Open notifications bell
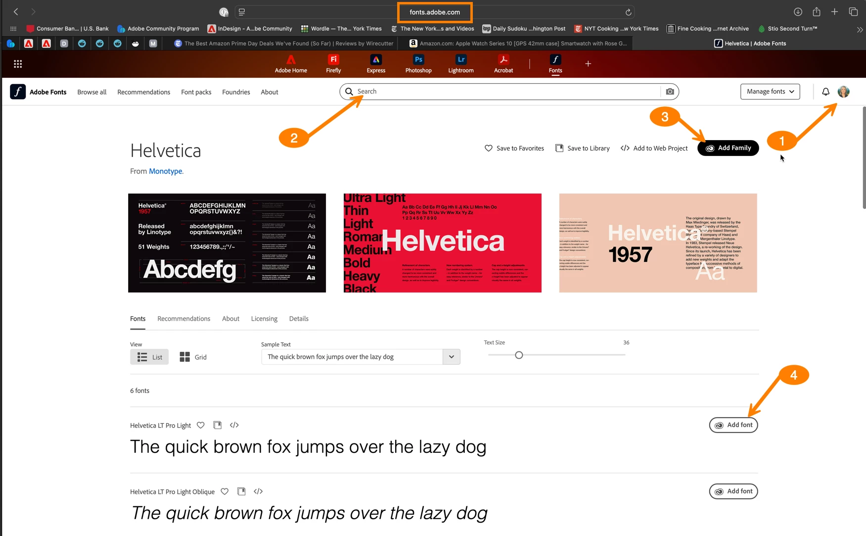The height and width of the screenshot is (536, 866). point(825,92)
